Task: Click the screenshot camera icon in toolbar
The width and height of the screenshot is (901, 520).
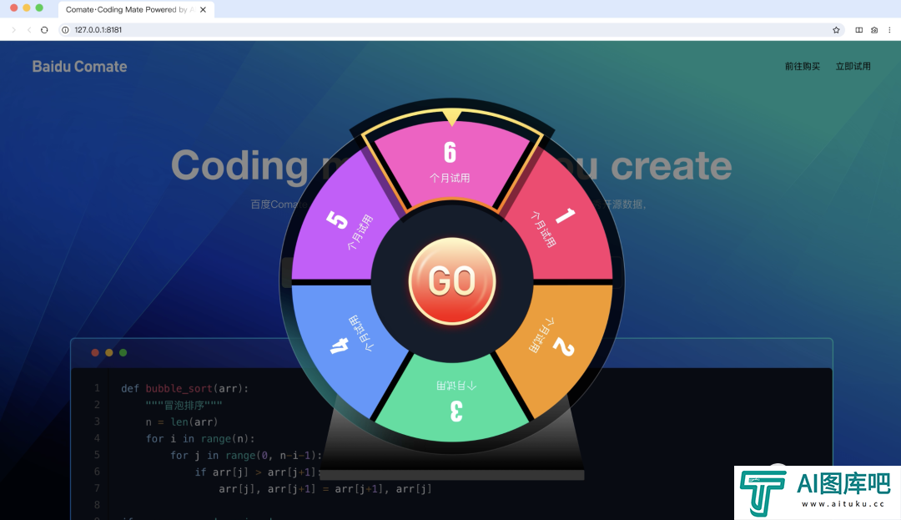Action: pos(874,30)
